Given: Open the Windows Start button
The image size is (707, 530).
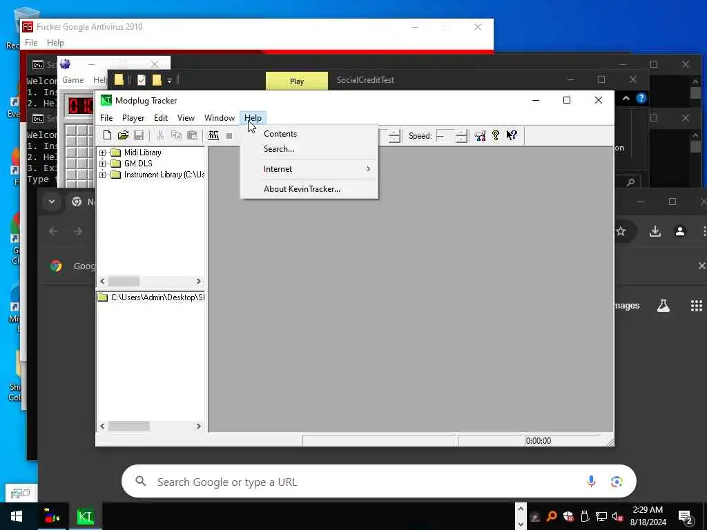Looking at the screenshot, I should (17, 516).
